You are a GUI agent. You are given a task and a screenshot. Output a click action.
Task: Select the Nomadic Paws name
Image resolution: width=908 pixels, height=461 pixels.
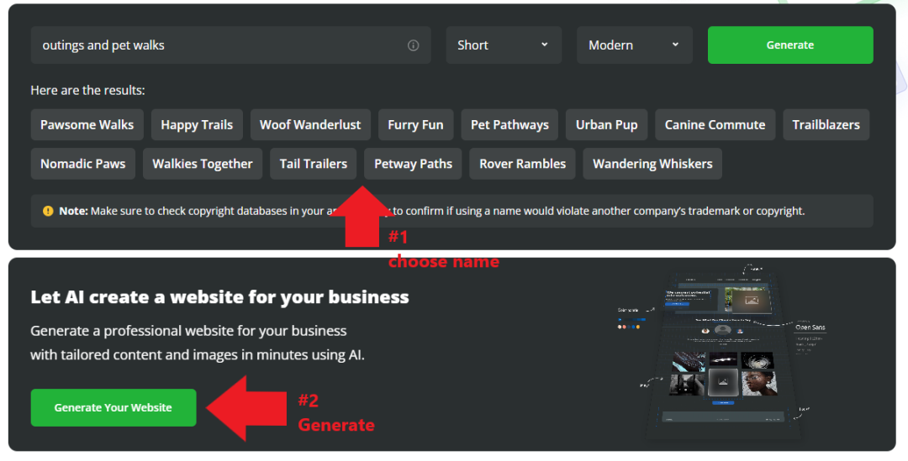[x=82, y=164]
